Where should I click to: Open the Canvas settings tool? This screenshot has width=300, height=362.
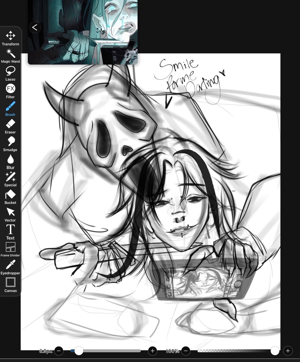tap(11, 285)
